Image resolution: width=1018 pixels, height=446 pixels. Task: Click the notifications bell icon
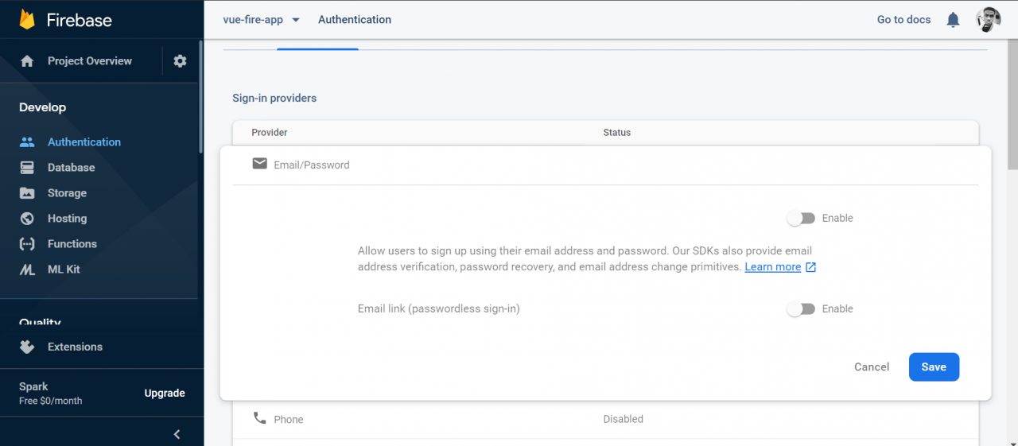coord(953,20)
